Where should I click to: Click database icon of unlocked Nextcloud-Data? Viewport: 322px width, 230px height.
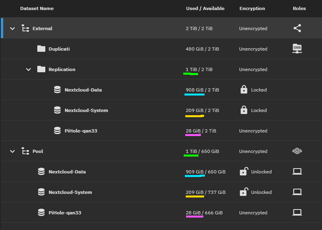point(41,171)
